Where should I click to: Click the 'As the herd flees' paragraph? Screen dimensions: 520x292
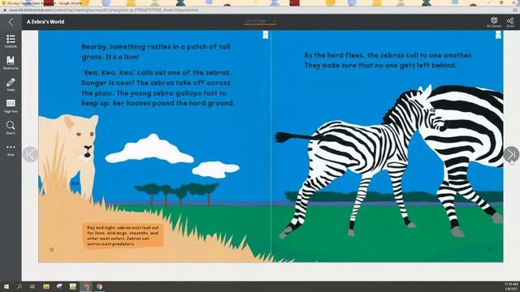tap(388, 60)
